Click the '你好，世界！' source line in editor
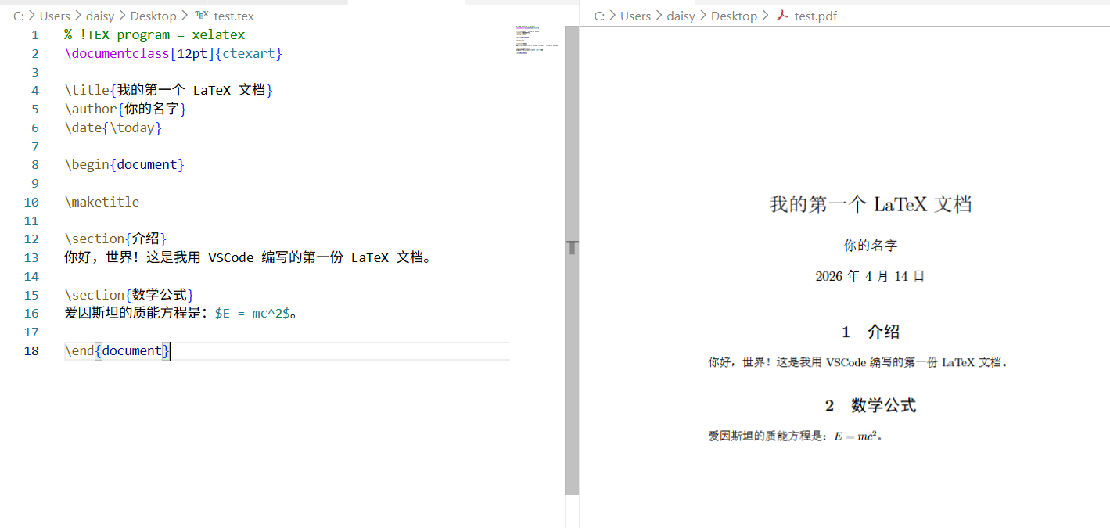 click(x=248, y=258)
